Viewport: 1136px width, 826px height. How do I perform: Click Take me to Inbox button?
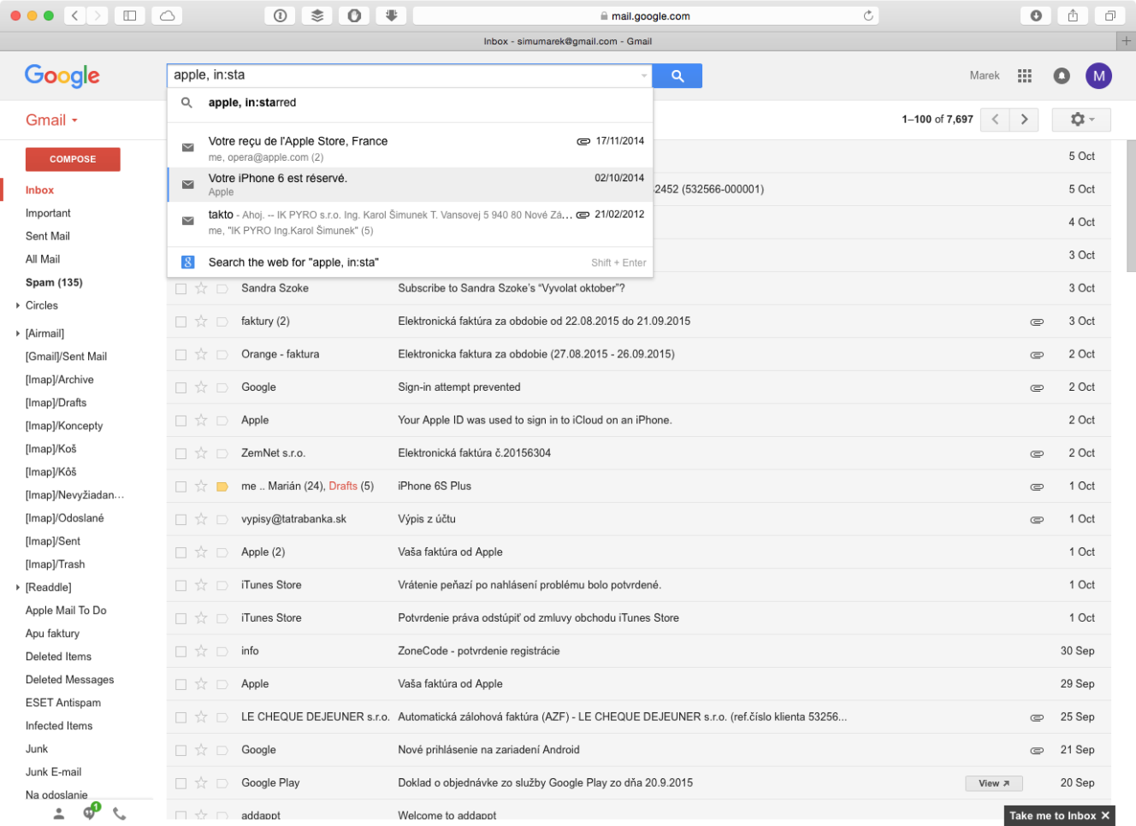[x=1052, y=816]
